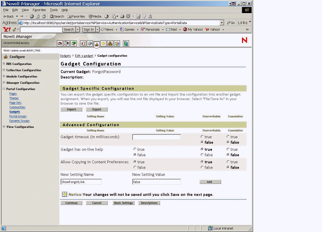Enable true for Gadget has on-line help

click(x=135, y=149)
